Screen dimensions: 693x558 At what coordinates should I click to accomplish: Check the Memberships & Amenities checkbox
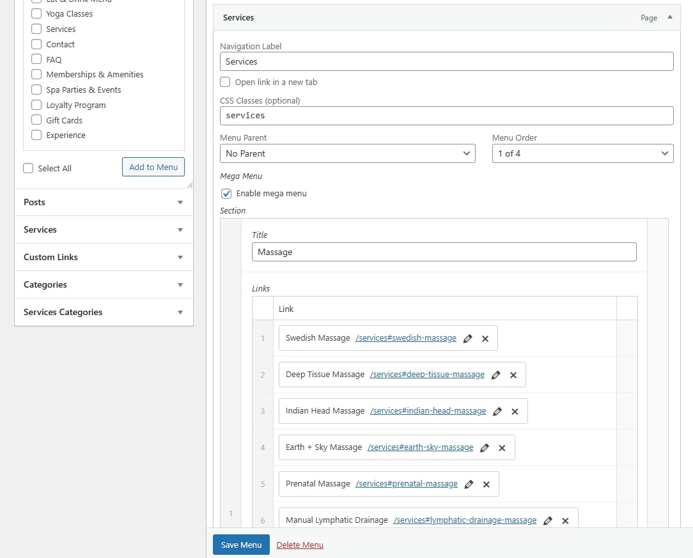[36, 74]
